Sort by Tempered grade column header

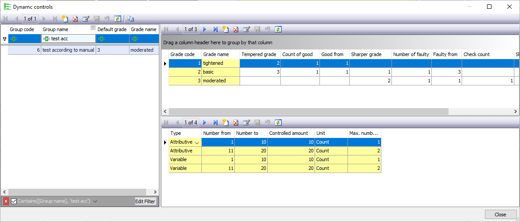pyautogui.click(x=260, y=54)
